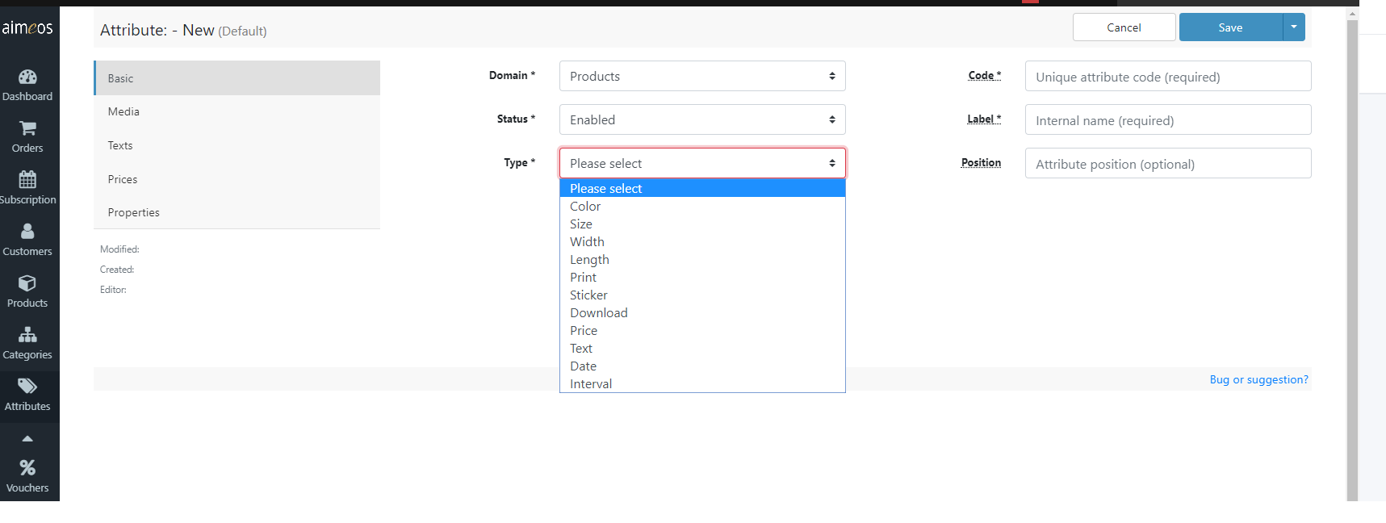Collapse the Type dropdown field
Viewport: 1386px width, 523px height.
pyautogui.click(x=702, y=163)
